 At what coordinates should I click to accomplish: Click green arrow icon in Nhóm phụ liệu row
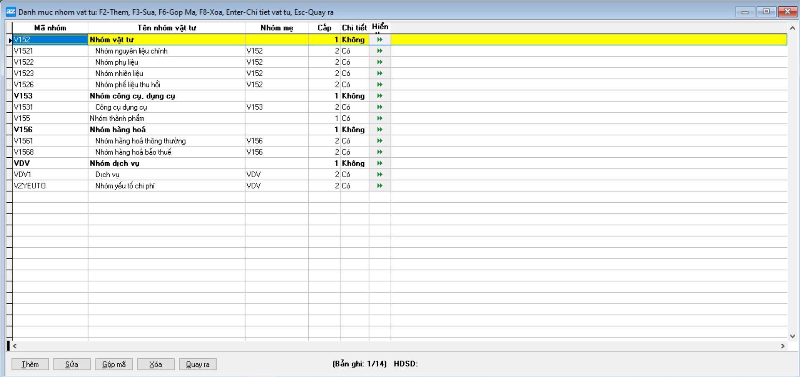(380, 62)
